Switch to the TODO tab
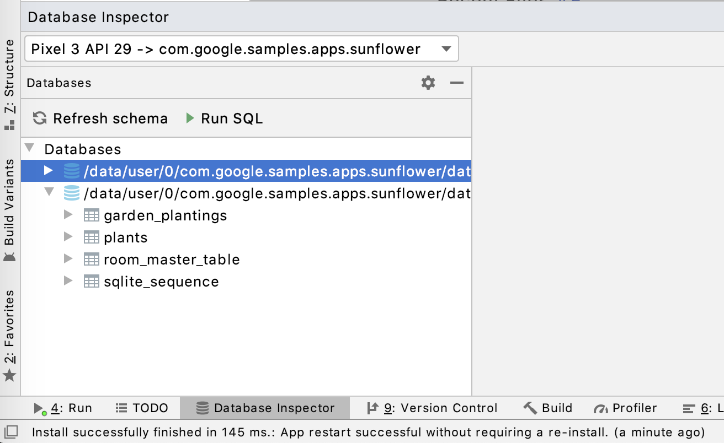Image resolution: width=724 pixels, height=443 pixels. tap(142, 408)
